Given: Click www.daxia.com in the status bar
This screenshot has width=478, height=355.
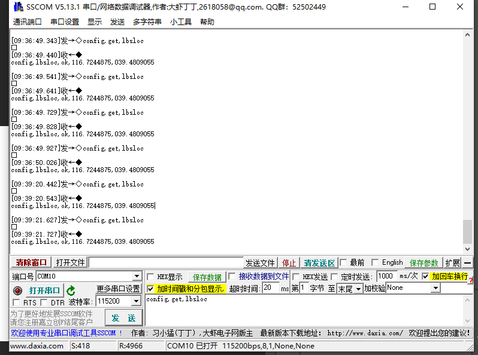Looking at the screenshot, I should pyautogui.click(x=37, y=346).
